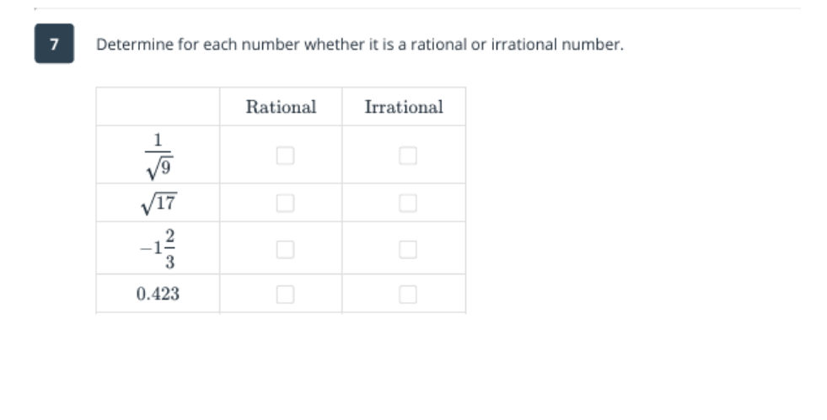Tick the Irrational checkbox for −1 2/3
827x420 pixels.
point(408,249)
